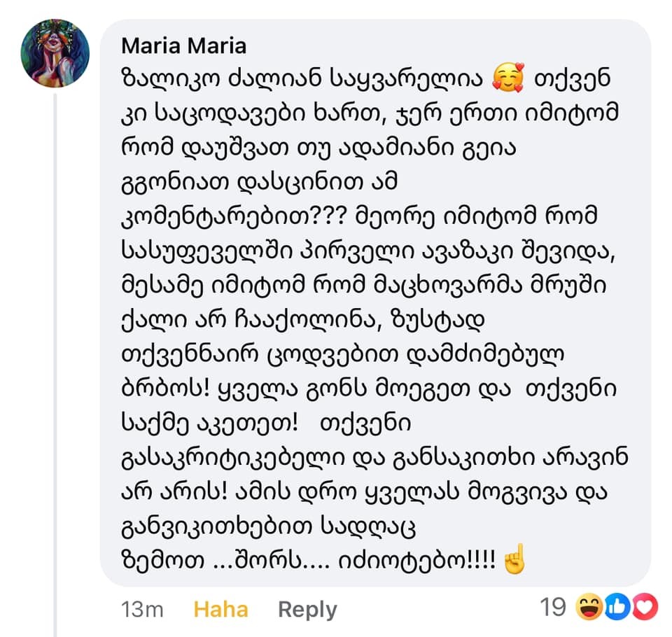Viewport: 672px width, 637px height.
Task: Open the 19 reactions count
Action: (554, 607)
